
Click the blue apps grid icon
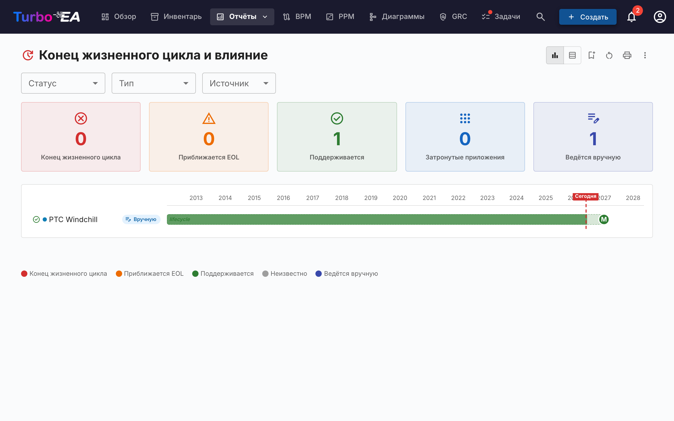(x=465, y=118)
